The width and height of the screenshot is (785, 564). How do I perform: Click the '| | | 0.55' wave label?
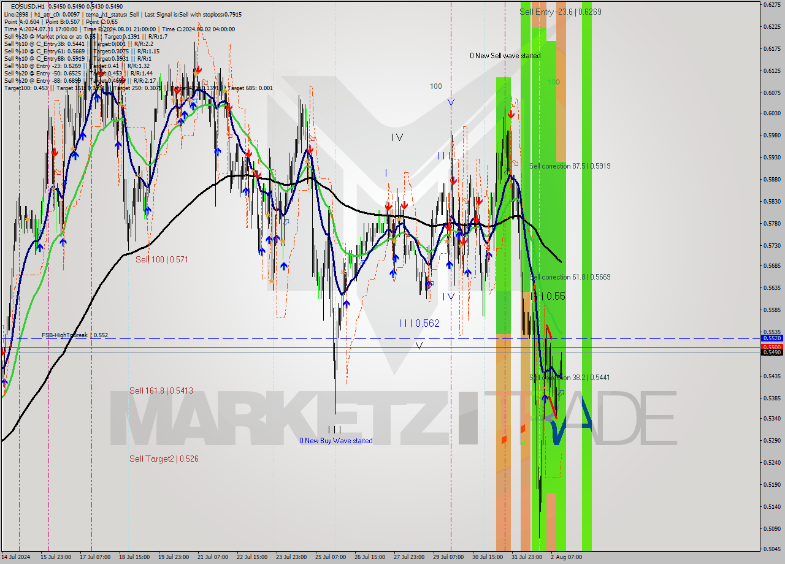[548, 296]
